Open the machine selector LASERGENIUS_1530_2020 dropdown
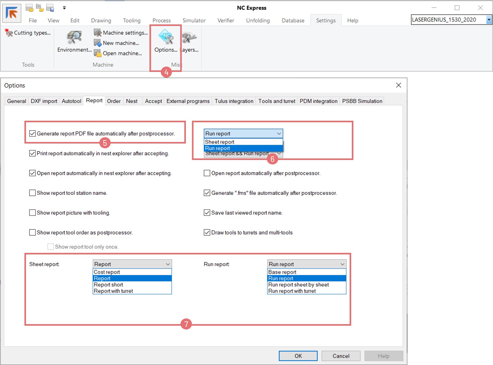Screen dimensions: 493x365 489,20
